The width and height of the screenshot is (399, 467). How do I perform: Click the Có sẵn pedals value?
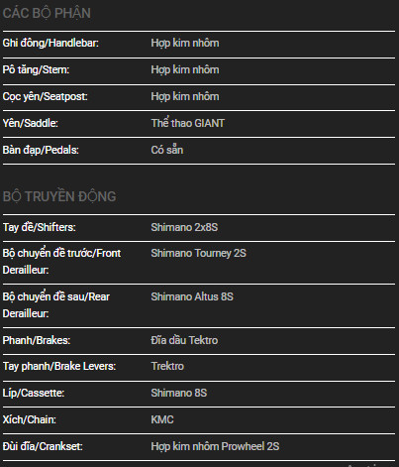pyautogui.click(x=167, y=150)
